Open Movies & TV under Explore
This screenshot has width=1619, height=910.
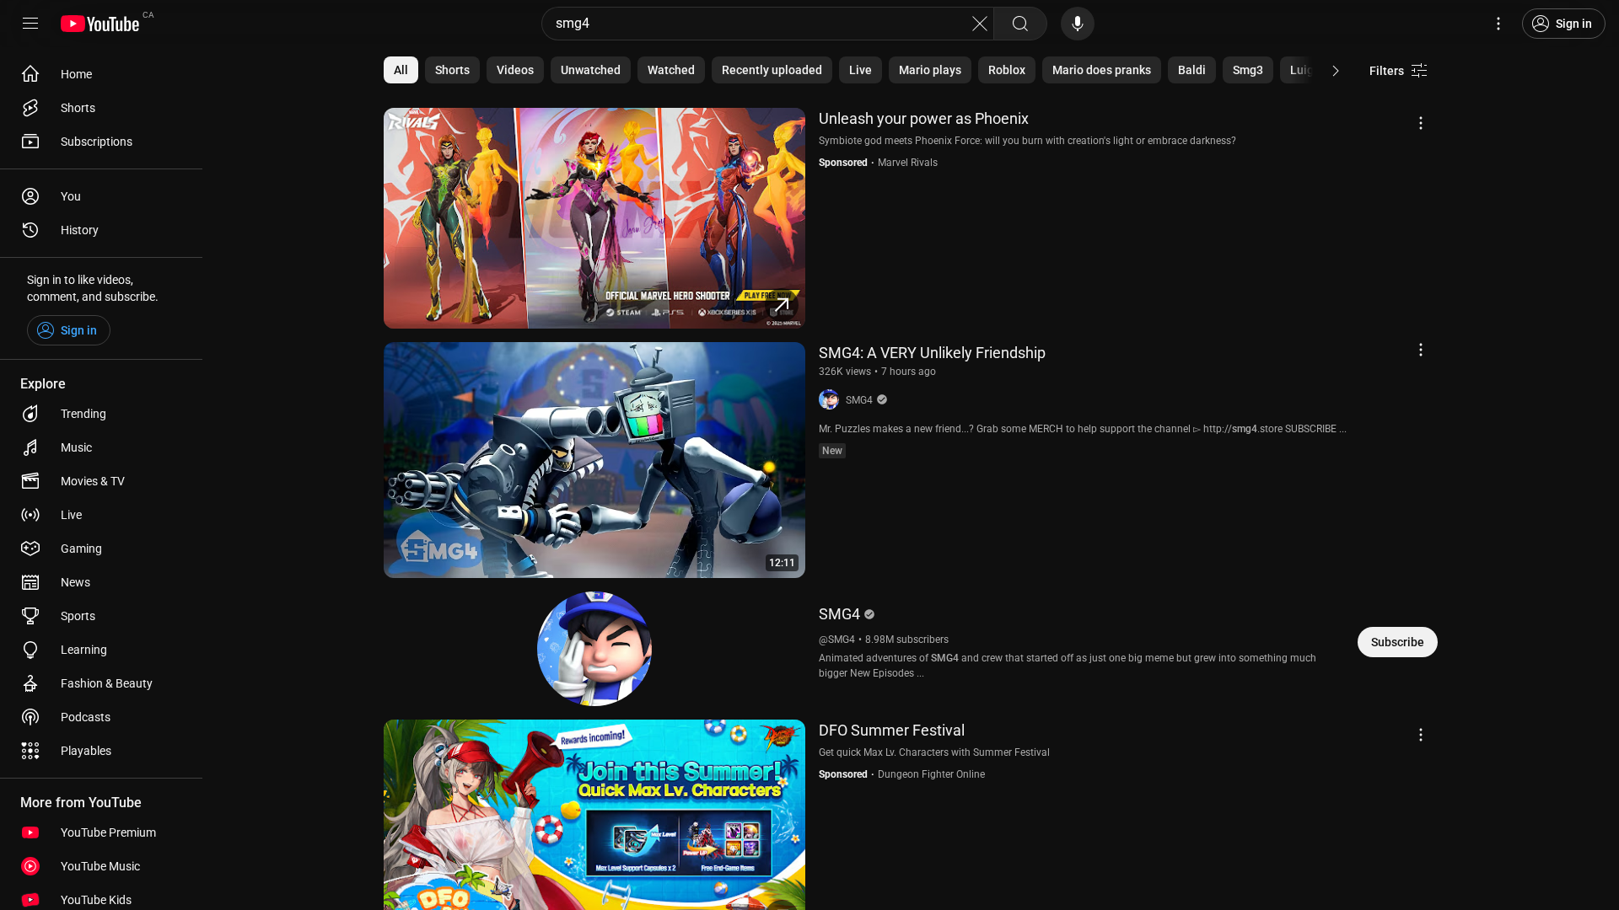coord(101,481)
